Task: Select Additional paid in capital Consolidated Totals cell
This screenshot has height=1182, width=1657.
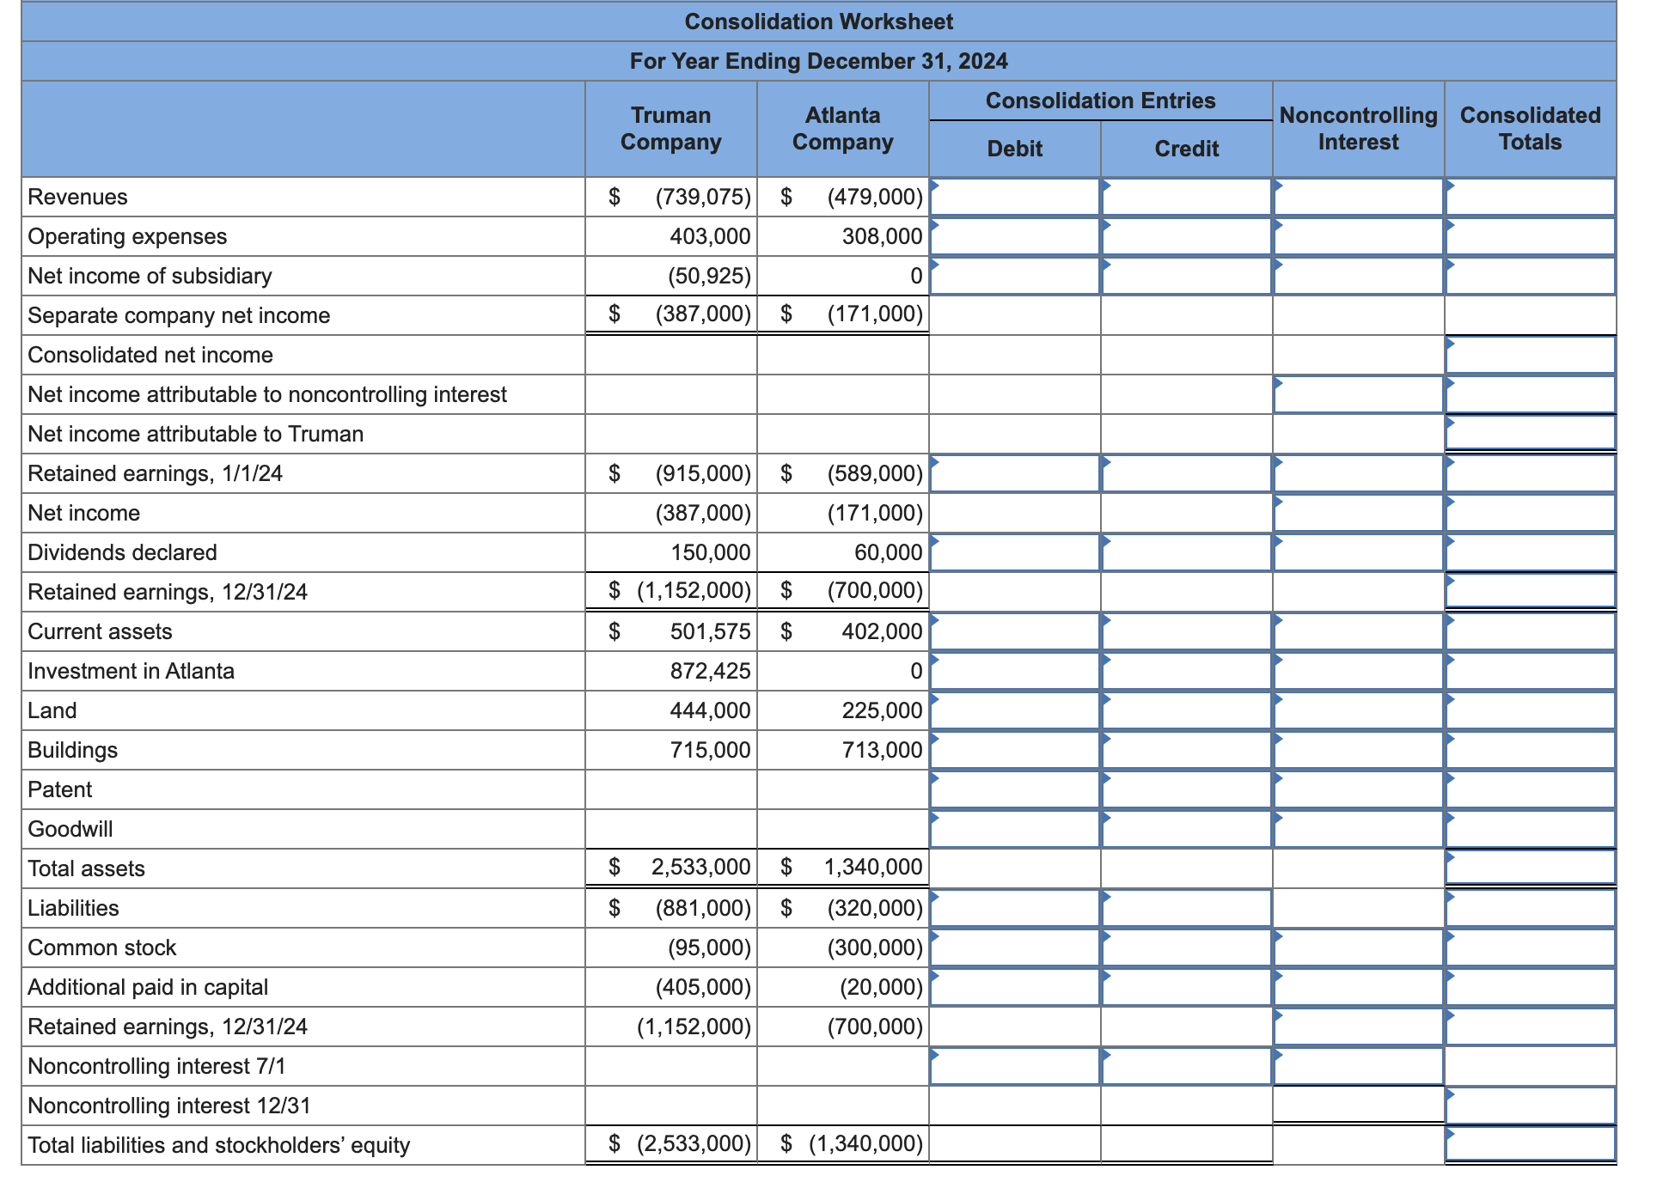Action: click(x=1531, y=987)
